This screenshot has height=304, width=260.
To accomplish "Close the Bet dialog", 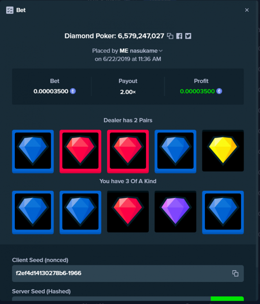I will coord(247,10).
